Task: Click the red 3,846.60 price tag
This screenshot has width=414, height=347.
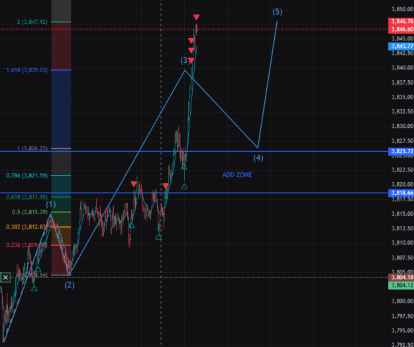Action: [401, 29]
